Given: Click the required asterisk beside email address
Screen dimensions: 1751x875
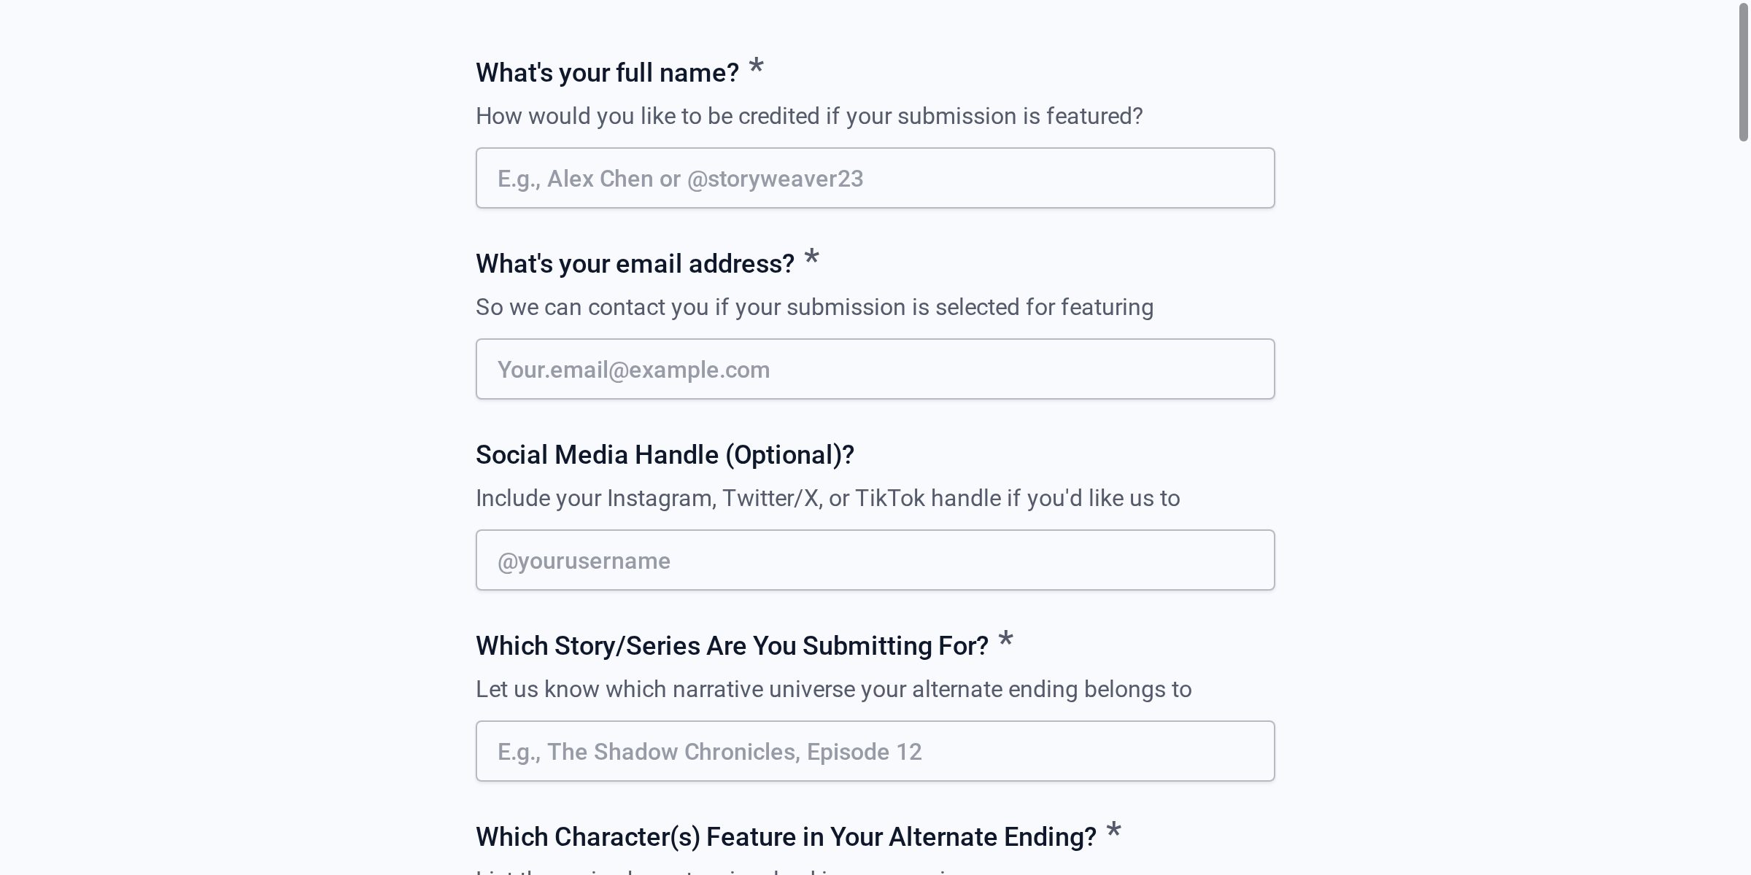Looking at the screenshot, I should 811,258.
